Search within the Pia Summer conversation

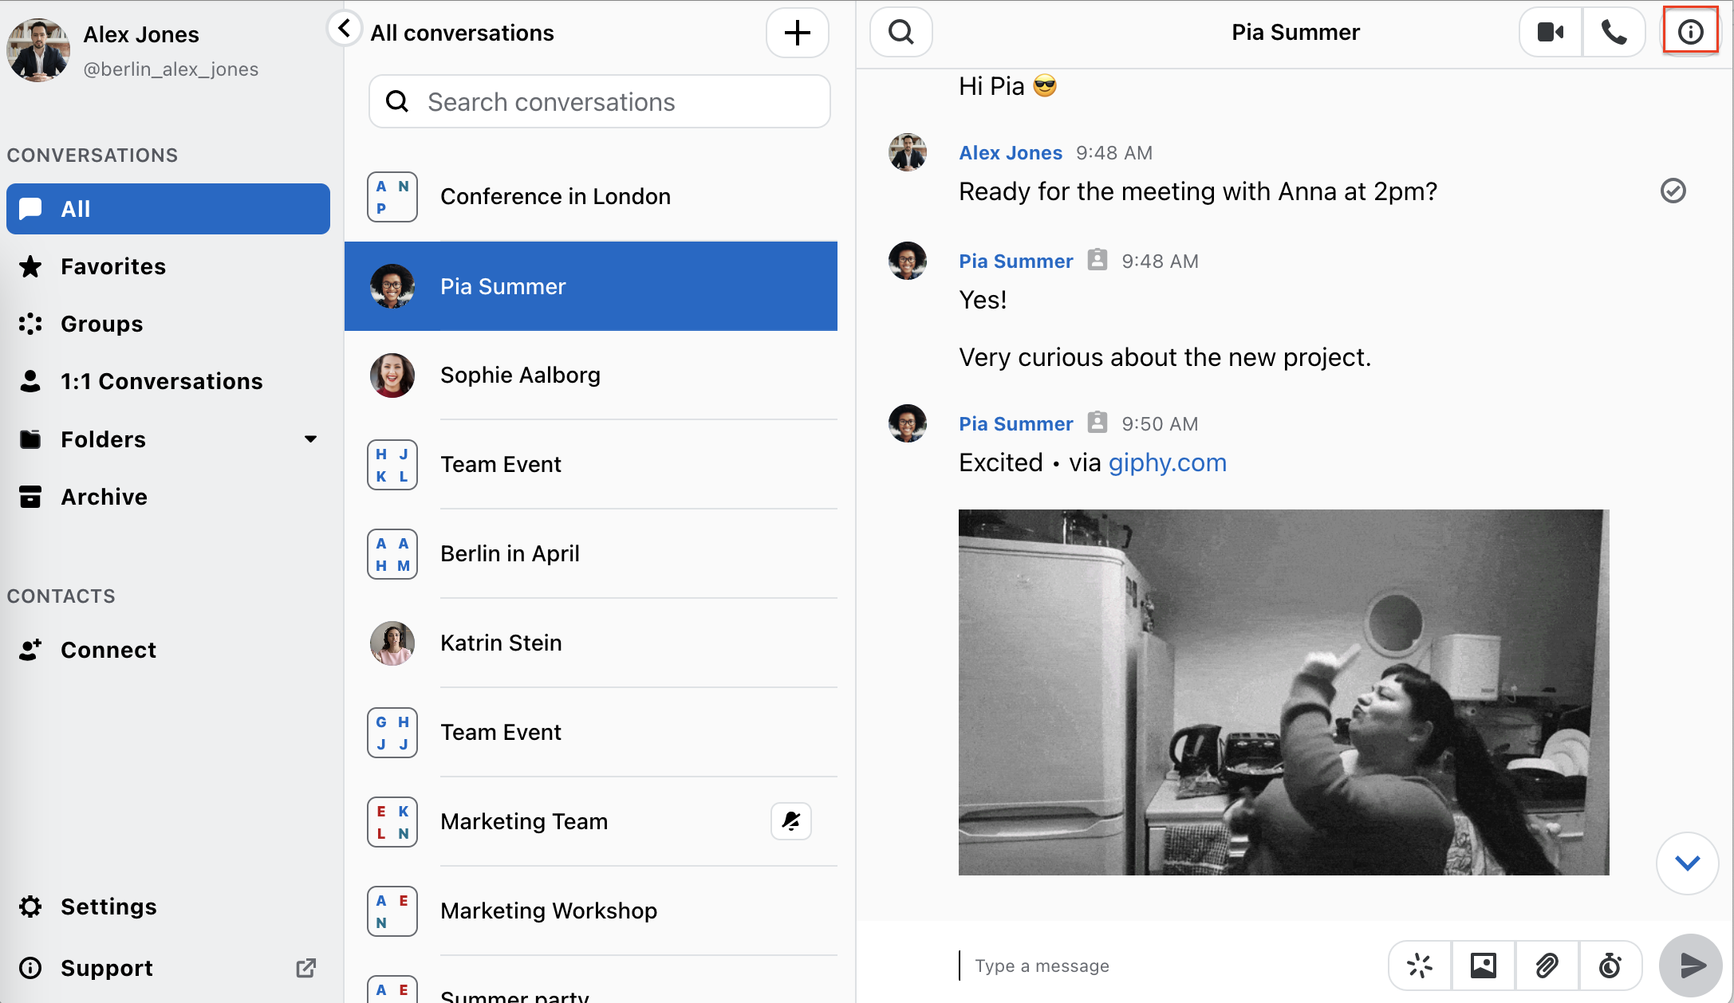[901, 32]
